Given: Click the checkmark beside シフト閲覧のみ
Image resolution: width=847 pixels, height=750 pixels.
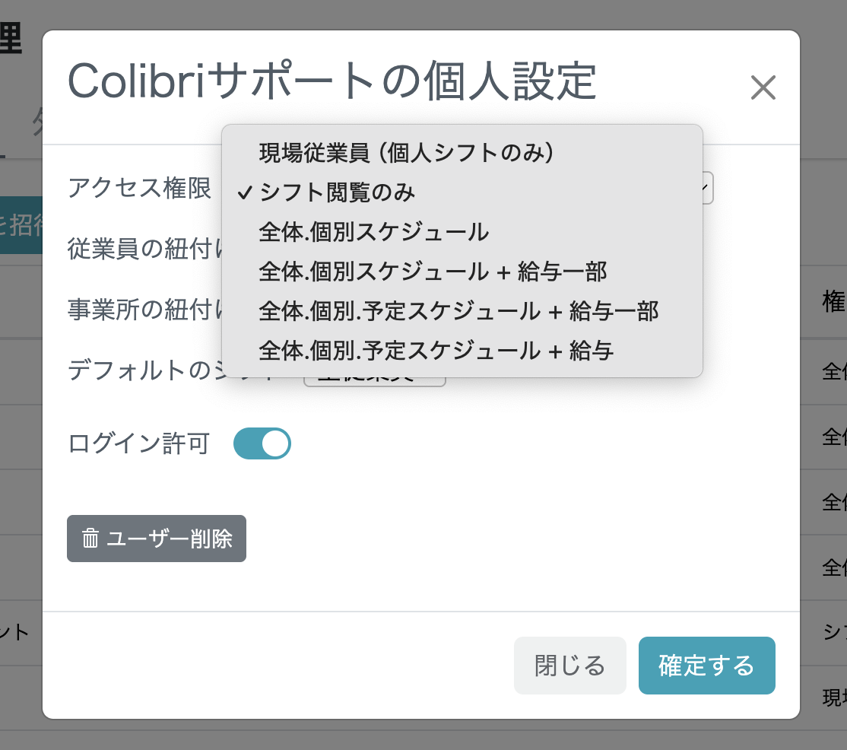Looking at the screenshot, I should coord(243,193).
